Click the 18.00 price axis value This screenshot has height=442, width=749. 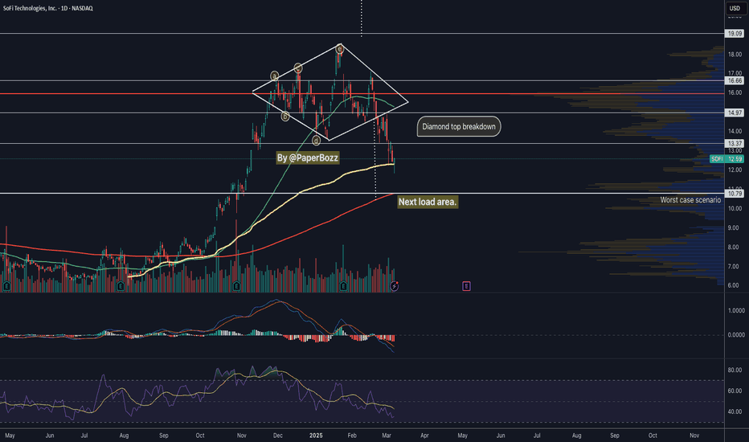[x=735, y=55]
